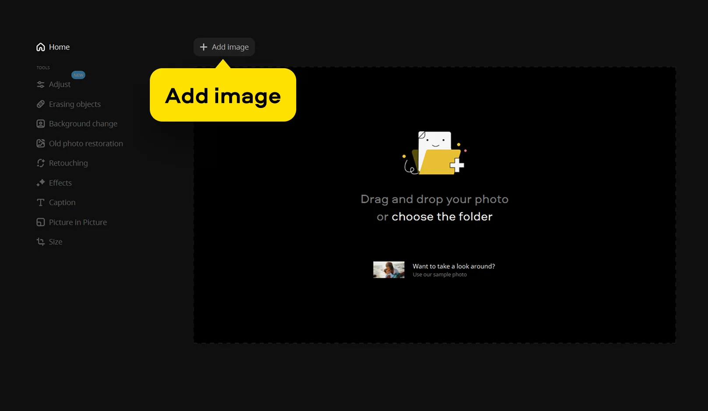Click the Old photo restoration icon
Screen dimensions: 708x411
[41, 143]
